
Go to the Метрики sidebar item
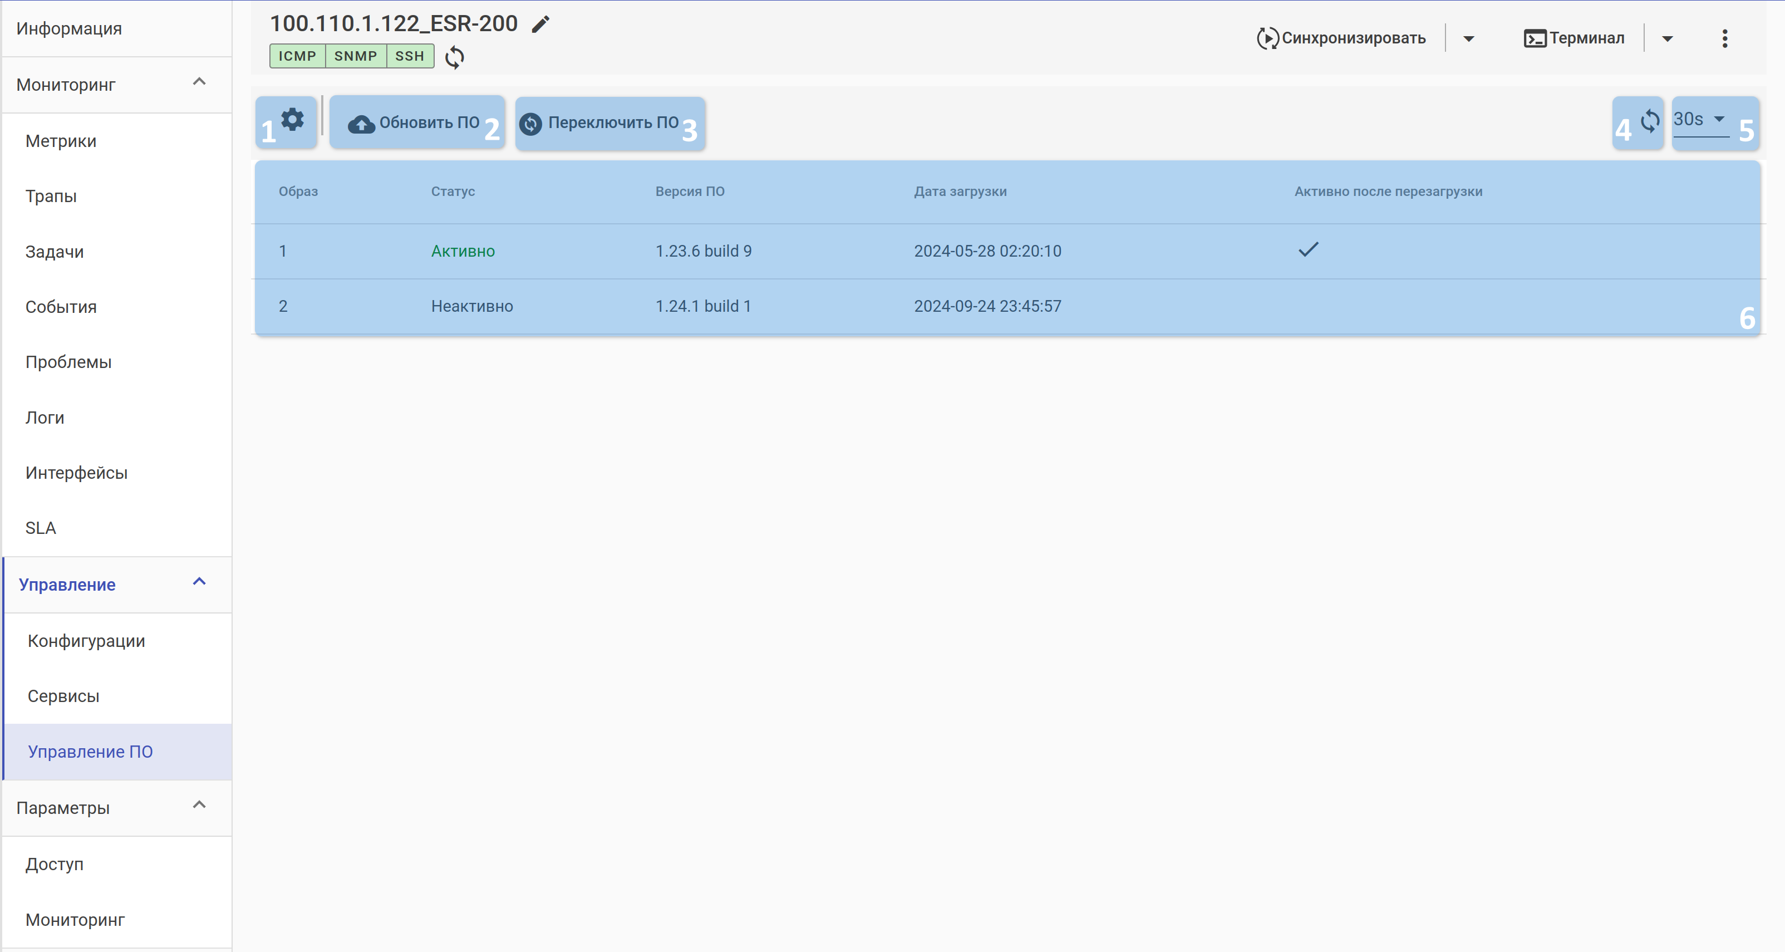click(61, 141)
